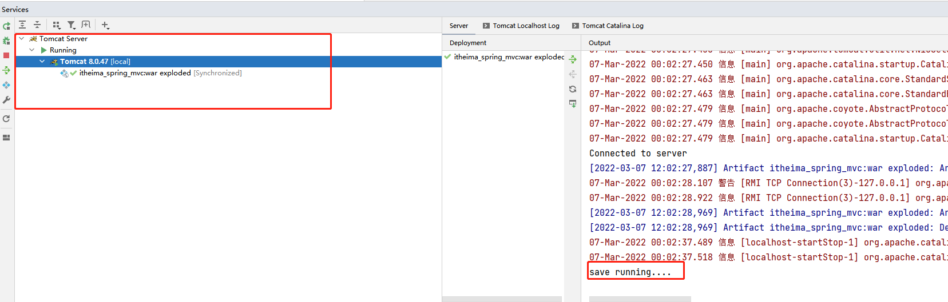Click Refresh deployment status icon
Image resolution: width=948 pixels, height=302 pixels.
click(x=573, y=89)
